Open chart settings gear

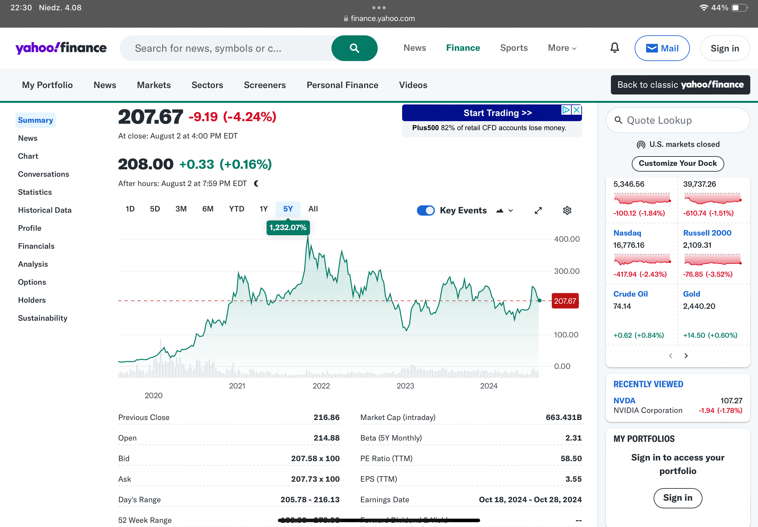tap(567, 210)
